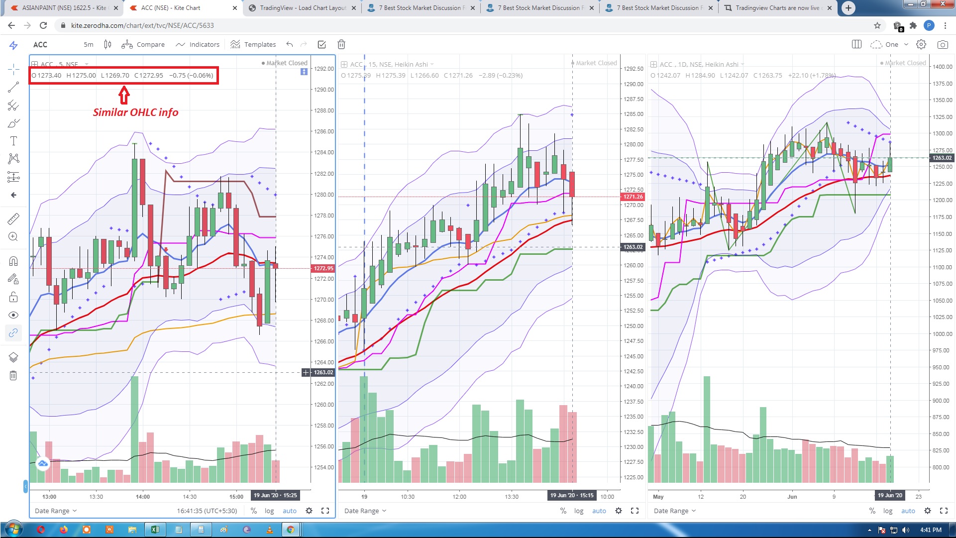Click the top toolbar trash icon

pos(341,44)
